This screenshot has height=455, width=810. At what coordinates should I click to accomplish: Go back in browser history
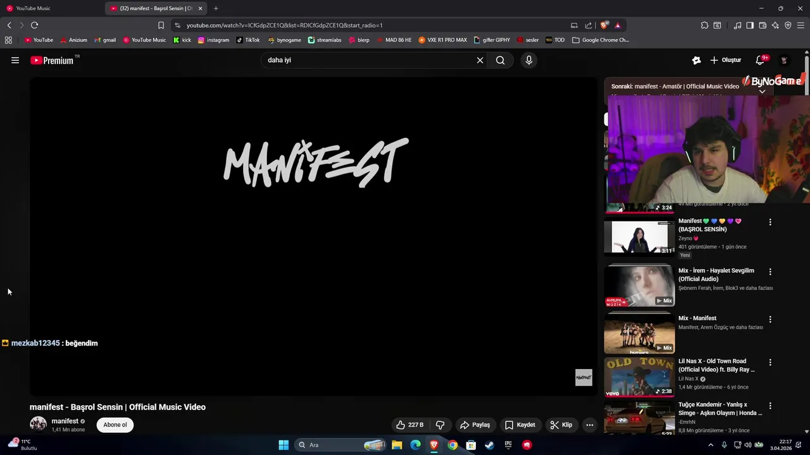[x=9, y=25]
